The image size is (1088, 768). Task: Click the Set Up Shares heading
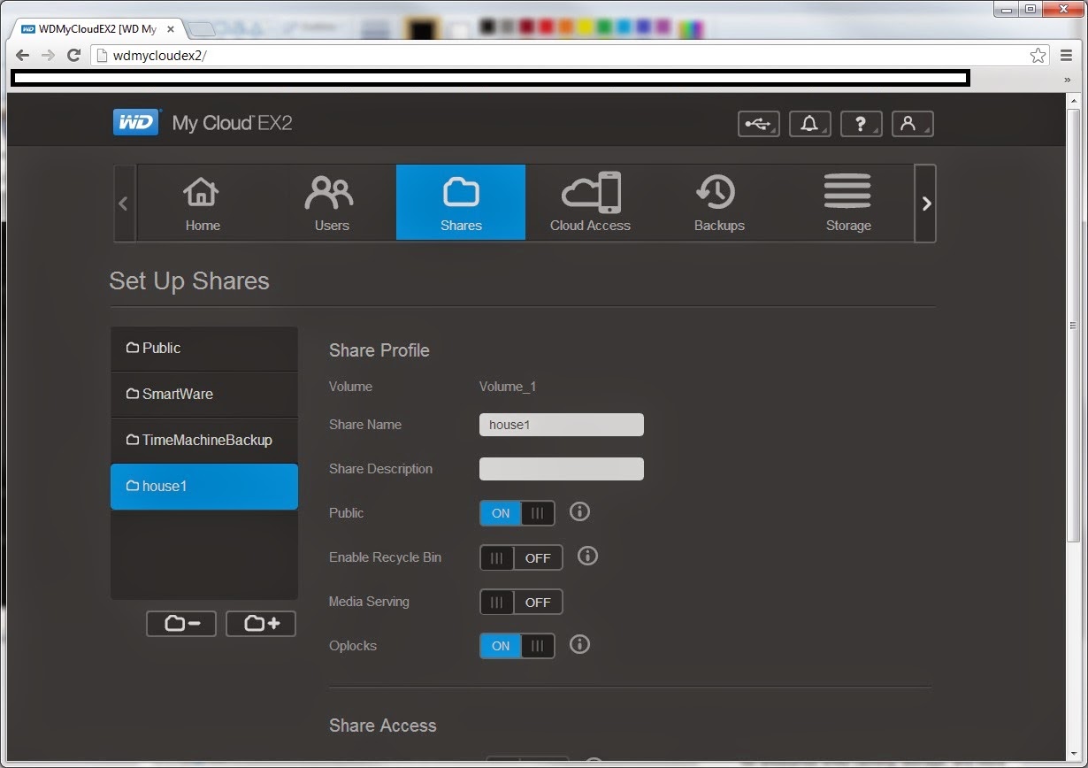pos(189,281)
